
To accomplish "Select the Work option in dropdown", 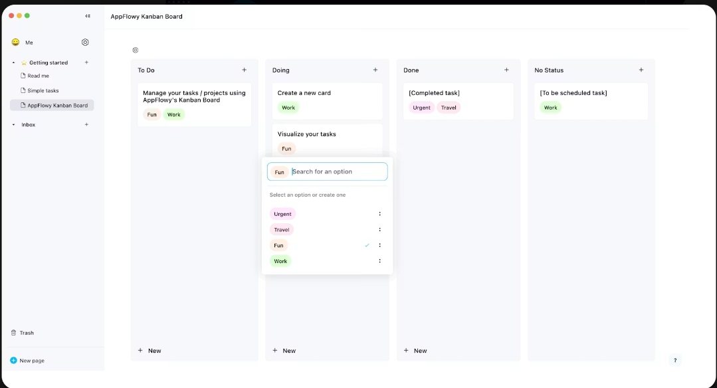I will [x=280, y=261].
